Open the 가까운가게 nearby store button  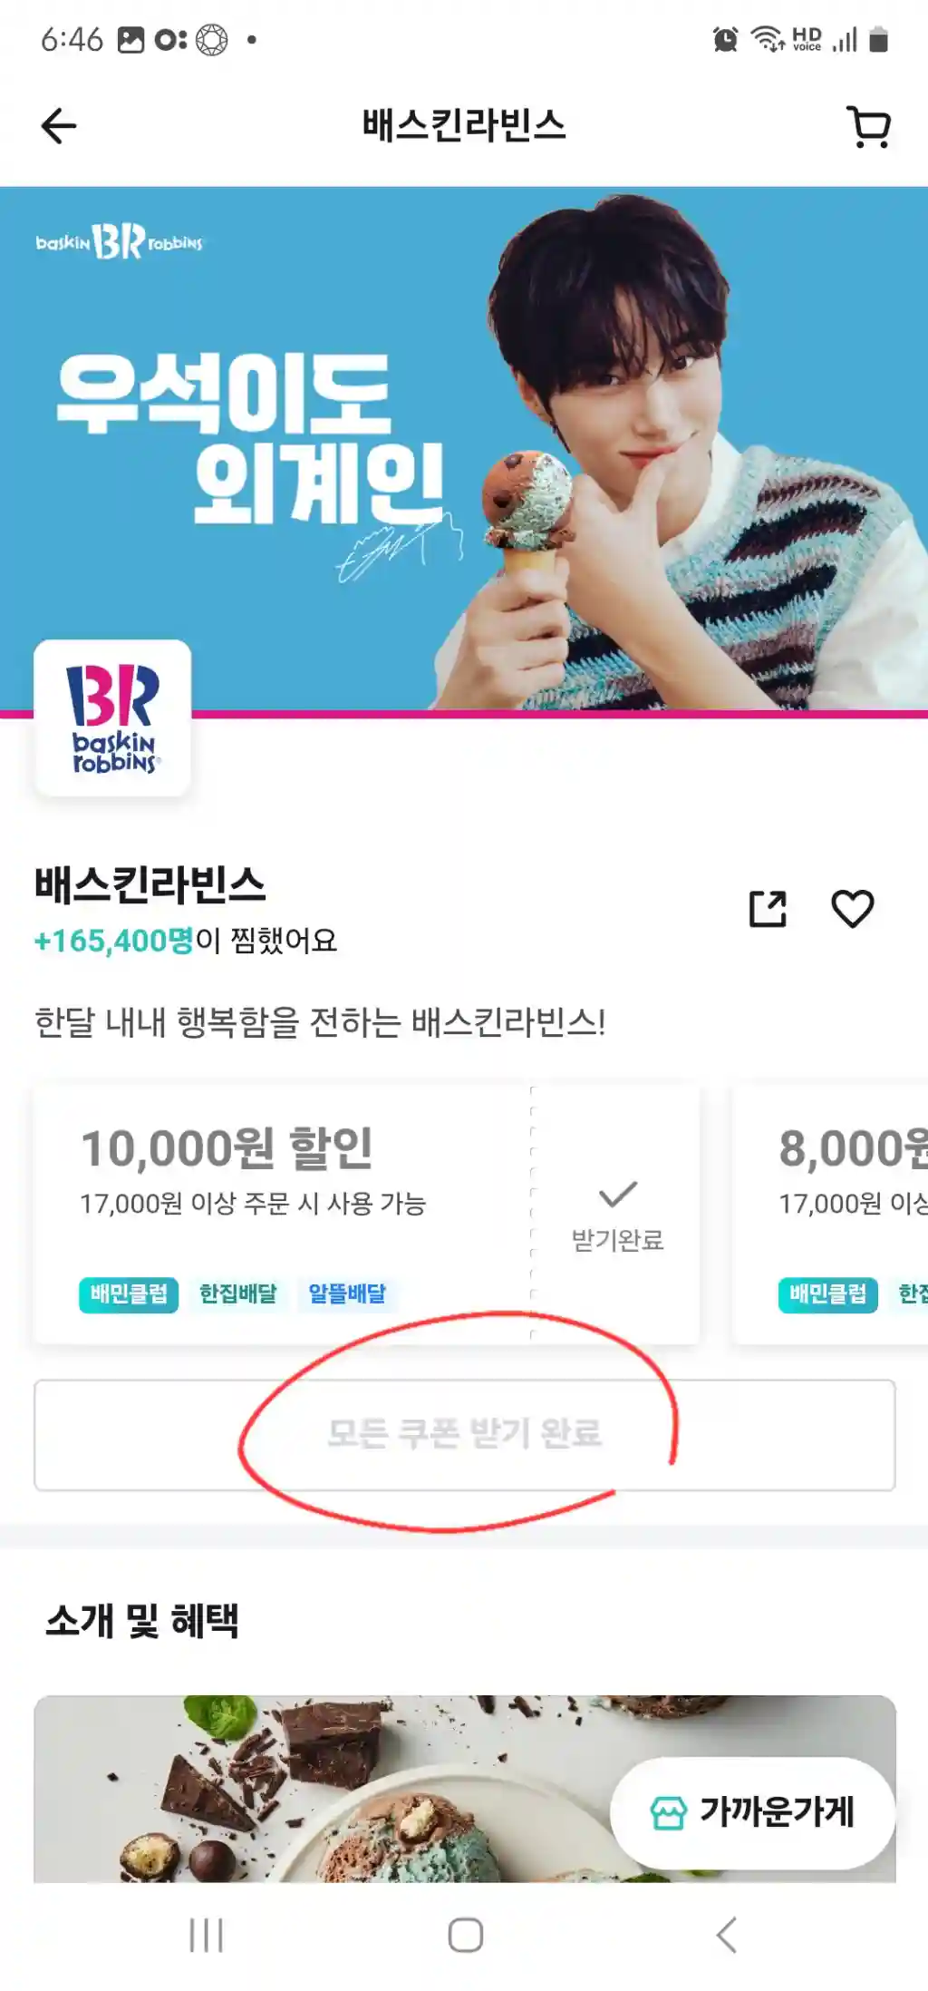[753, 1812]
